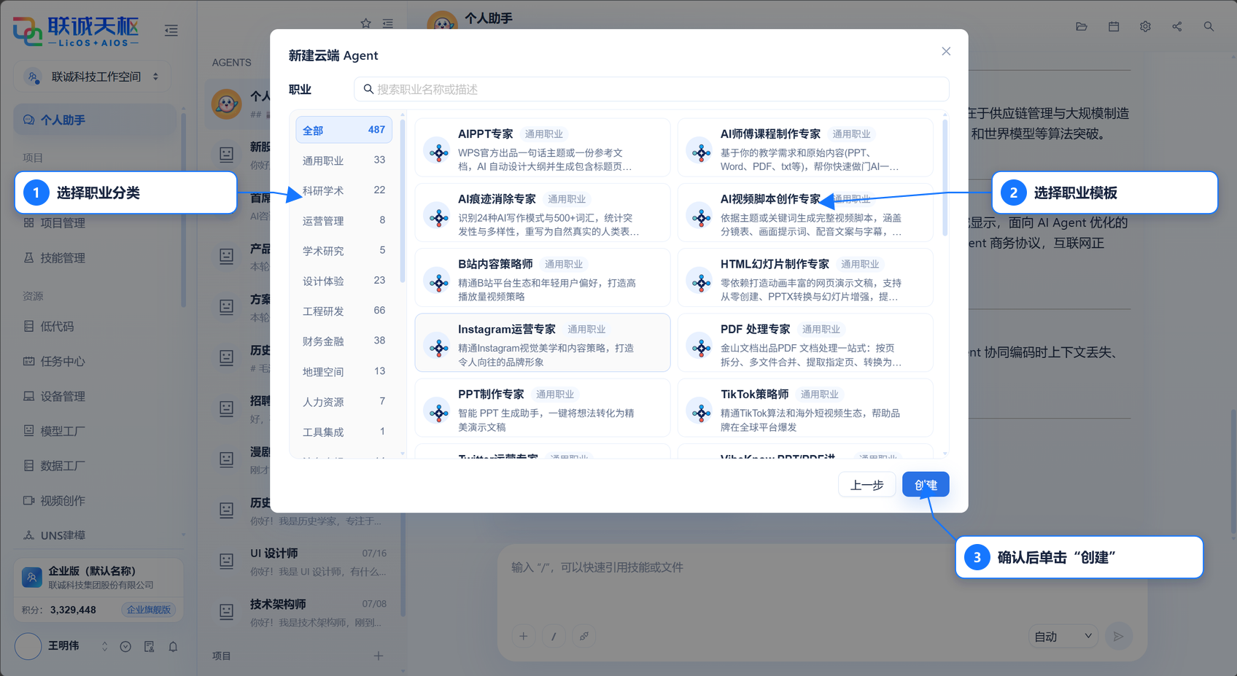Open the 联诚科技工作空间 workspace switcher

tap(93, 77)
